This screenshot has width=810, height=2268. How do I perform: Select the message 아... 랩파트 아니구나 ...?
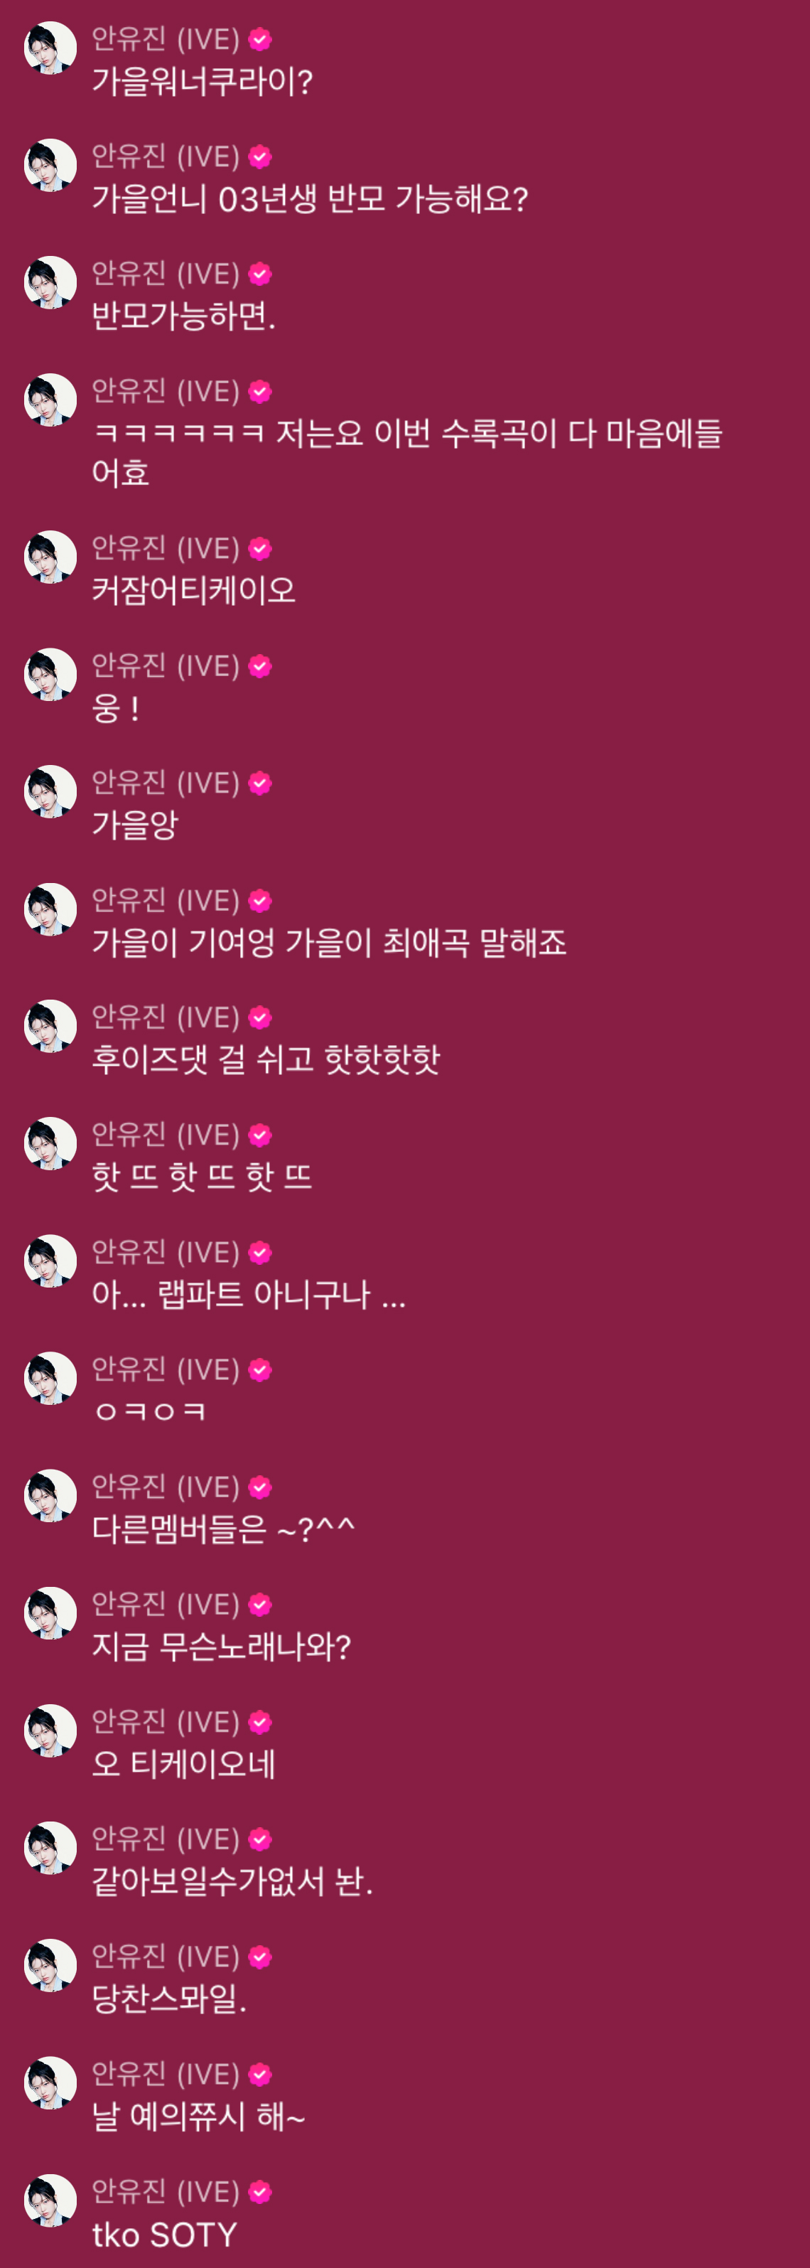click(x=249, y=1295)
